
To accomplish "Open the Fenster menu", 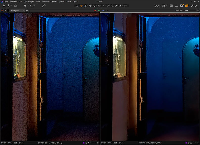I will pos(69,2).
